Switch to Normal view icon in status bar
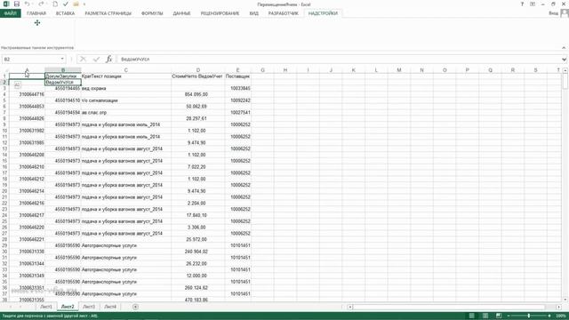 click(472, 316)
